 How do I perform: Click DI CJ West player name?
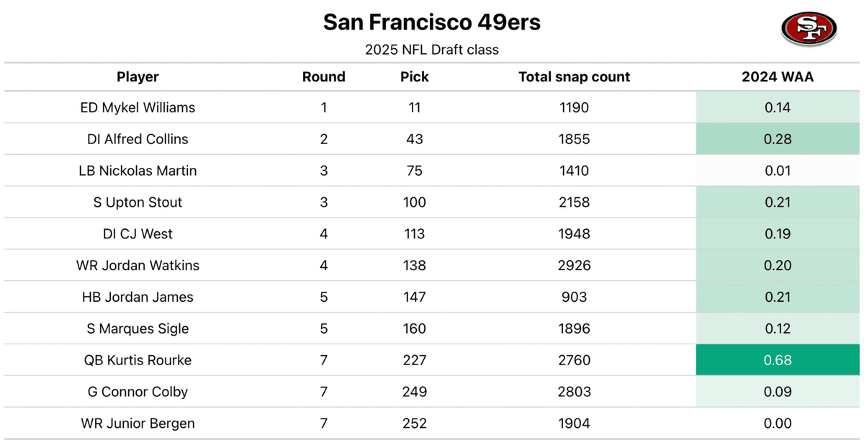[138, 234]
